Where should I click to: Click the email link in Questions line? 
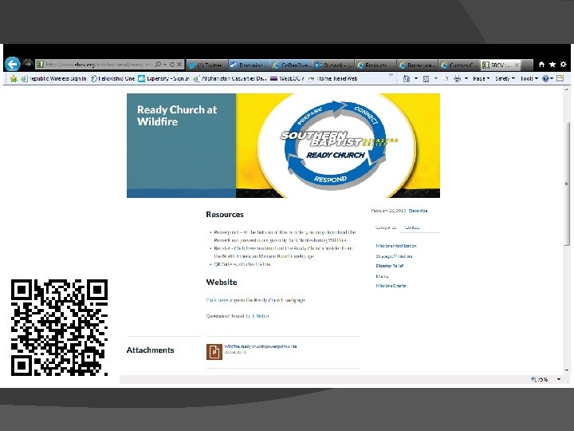(x=257, y=316)
